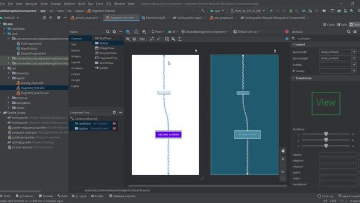Click the Select Design Surface layers icon
This screenshot has width=360, height=203.
tap(128, 32)
